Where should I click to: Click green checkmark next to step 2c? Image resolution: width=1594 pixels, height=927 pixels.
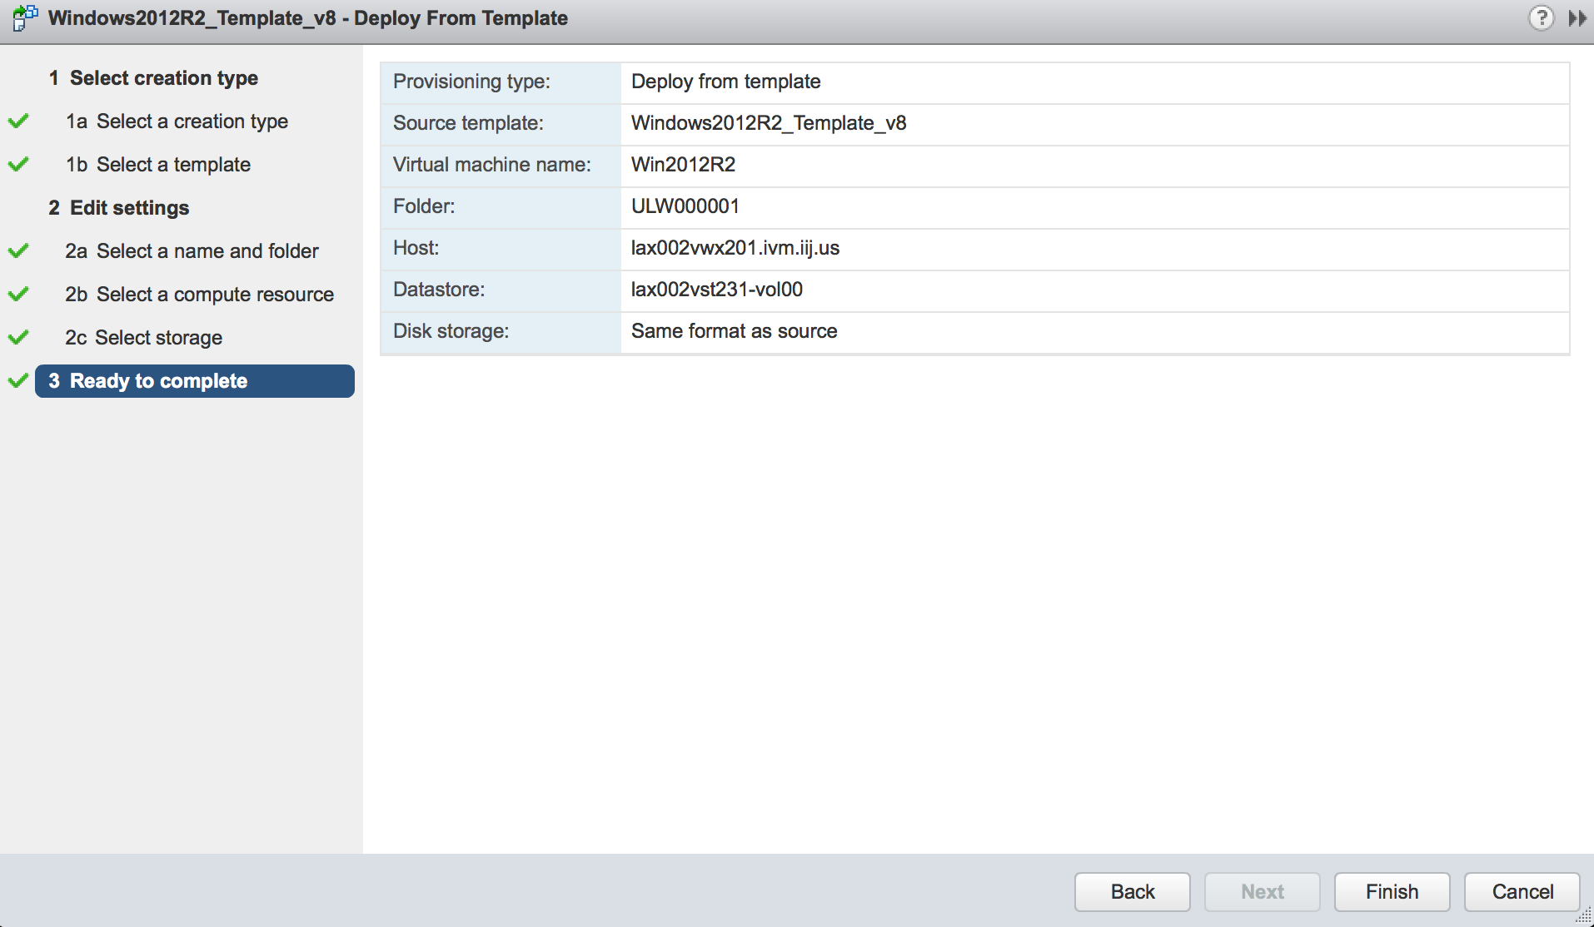pos(18,338)
